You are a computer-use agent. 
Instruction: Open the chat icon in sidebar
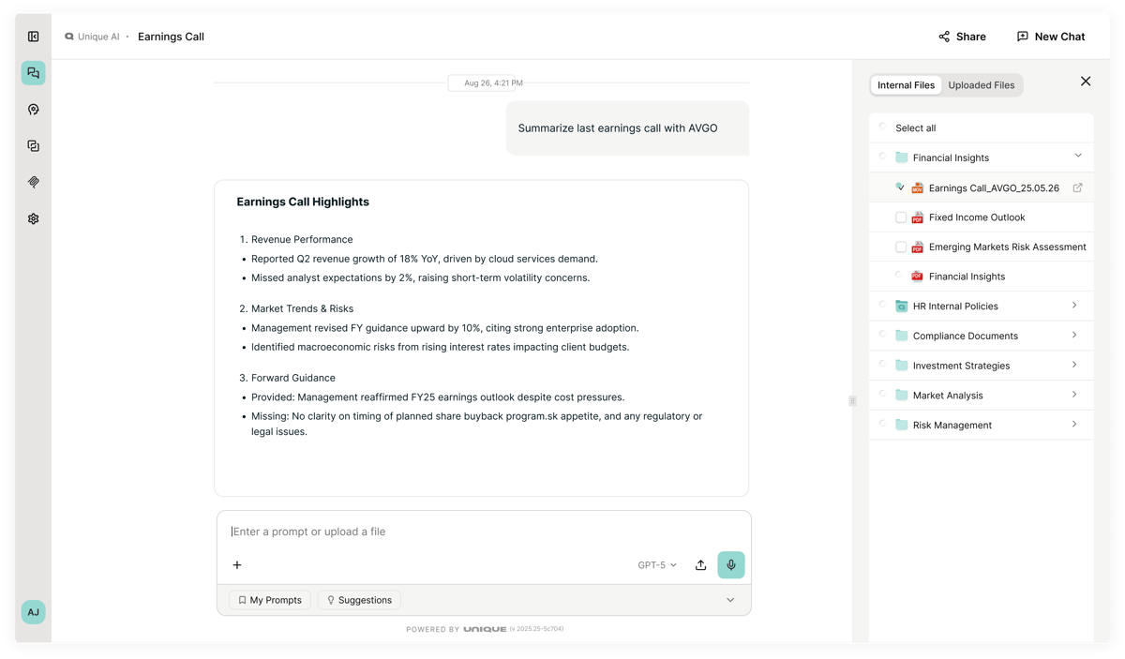pyautogui.click(x=34, y=73)
